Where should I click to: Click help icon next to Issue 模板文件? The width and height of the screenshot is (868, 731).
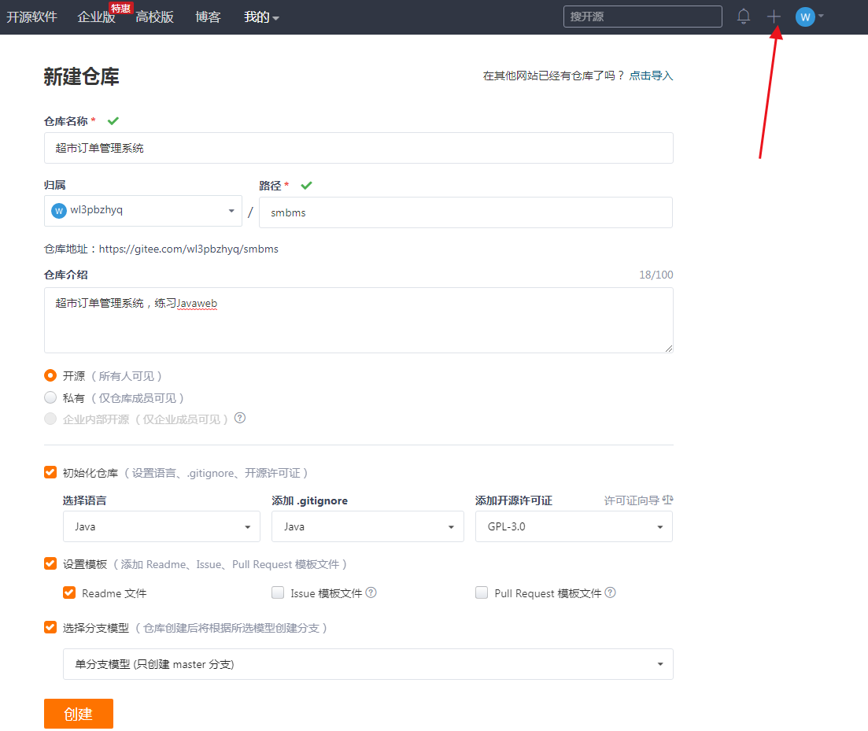pyautogui.click(x=371, y=593)
